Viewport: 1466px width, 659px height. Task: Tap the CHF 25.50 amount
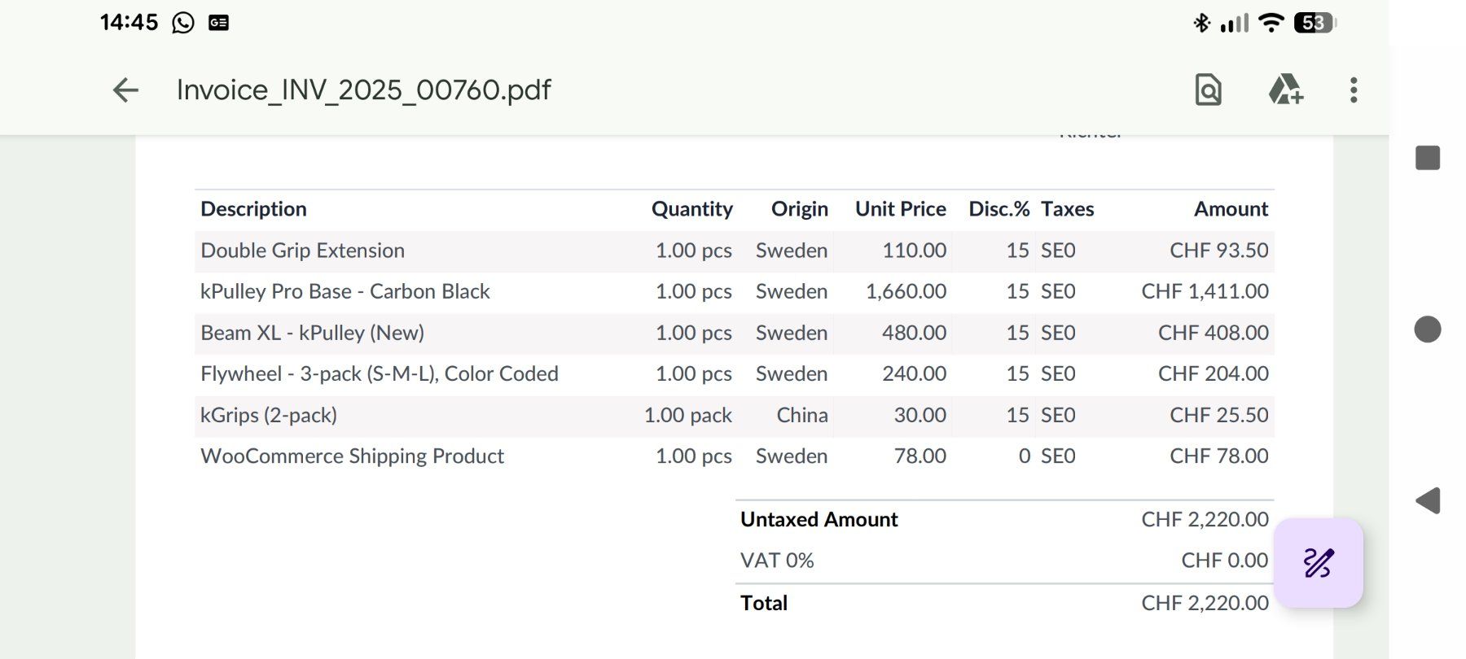tap(1219, 415)
